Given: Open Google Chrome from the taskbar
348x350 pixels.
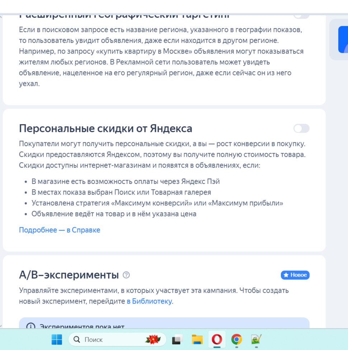Looking at the screenshot, I should coord(236,339).
